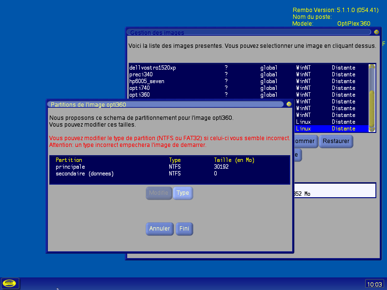This screenshot has height=290, width=387.
Task: Click global entry on preci340 row
Action: (x=268, y=74)
